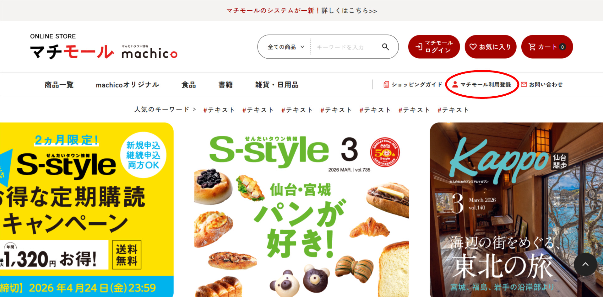Open お問い合わせ contact envelope link

[x=542, y=84]
